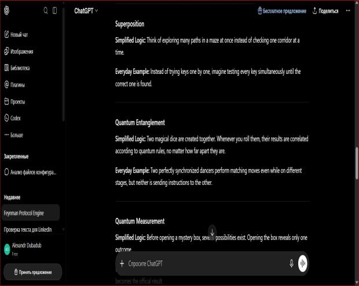This screenshot has width=359, height=286.
Task: Expand the Больше sidebar menu
Action: [14, 135]
